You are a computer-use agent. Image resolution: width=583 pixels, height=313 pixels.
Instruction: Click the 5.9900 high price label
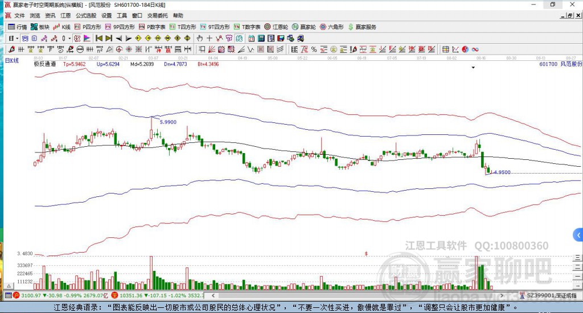[x=168, y=122]
